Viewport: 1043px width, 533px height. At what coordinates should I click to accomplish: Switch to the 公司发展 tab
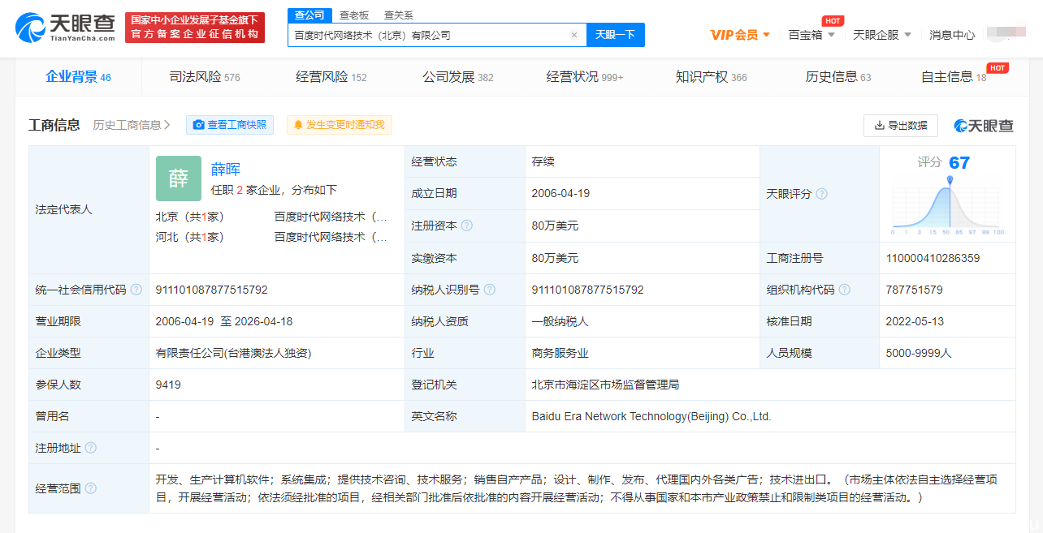click(x=458, y=77)
